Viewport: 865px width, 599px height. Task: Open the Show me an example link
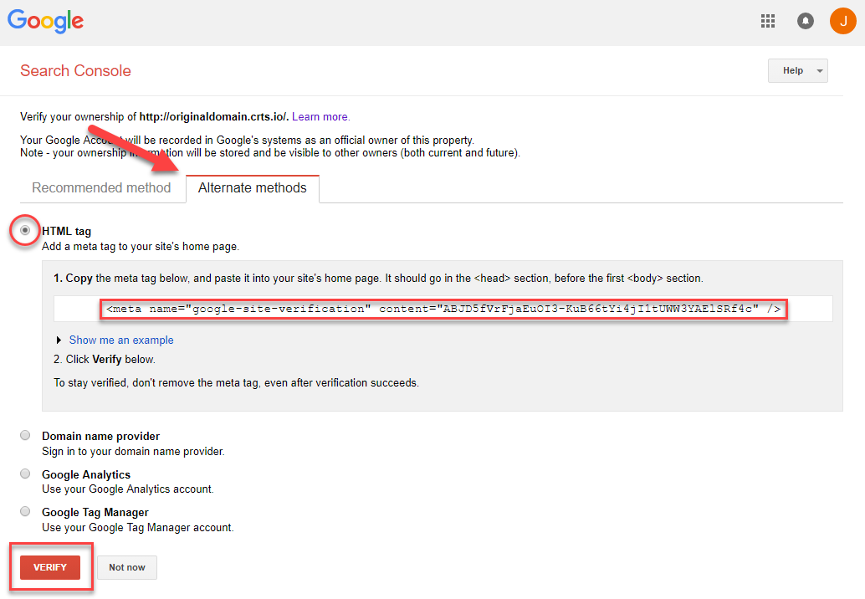(121, 340)
